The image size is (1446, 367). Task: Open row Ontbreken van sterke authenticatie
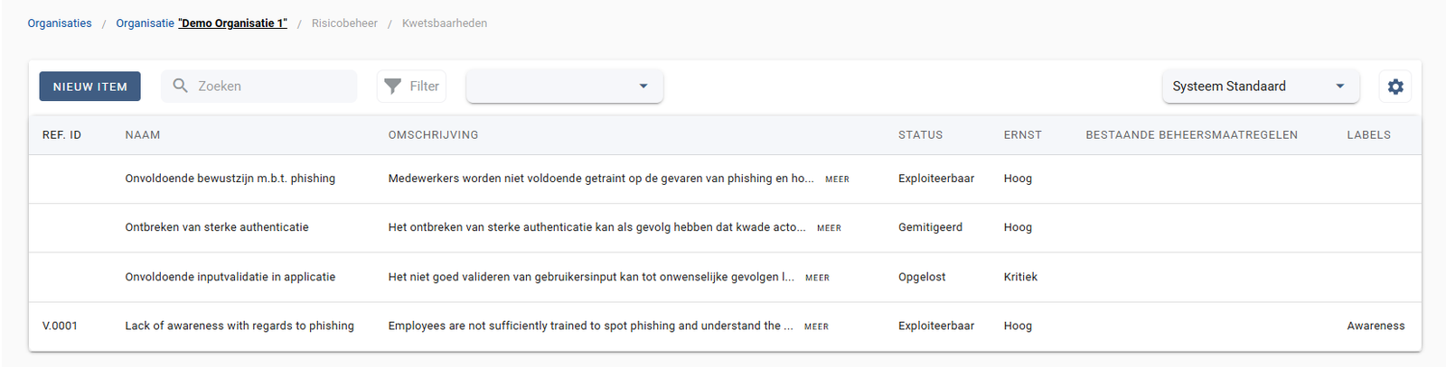coord(725,227)
